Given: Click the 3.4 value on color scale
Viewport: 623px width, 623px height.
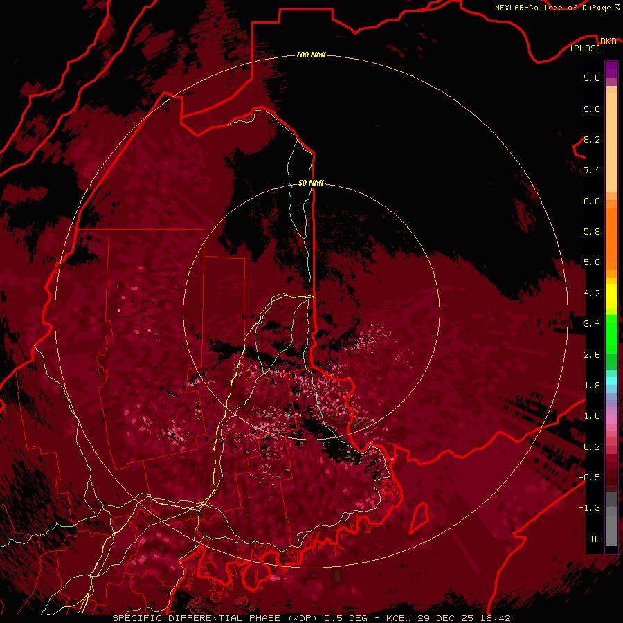Looking at the screenshot, I should pos(592,324).
